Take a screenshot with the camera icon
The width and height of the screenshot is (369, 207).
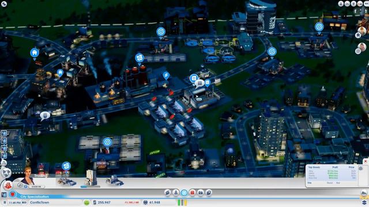(x=201, y=193)
